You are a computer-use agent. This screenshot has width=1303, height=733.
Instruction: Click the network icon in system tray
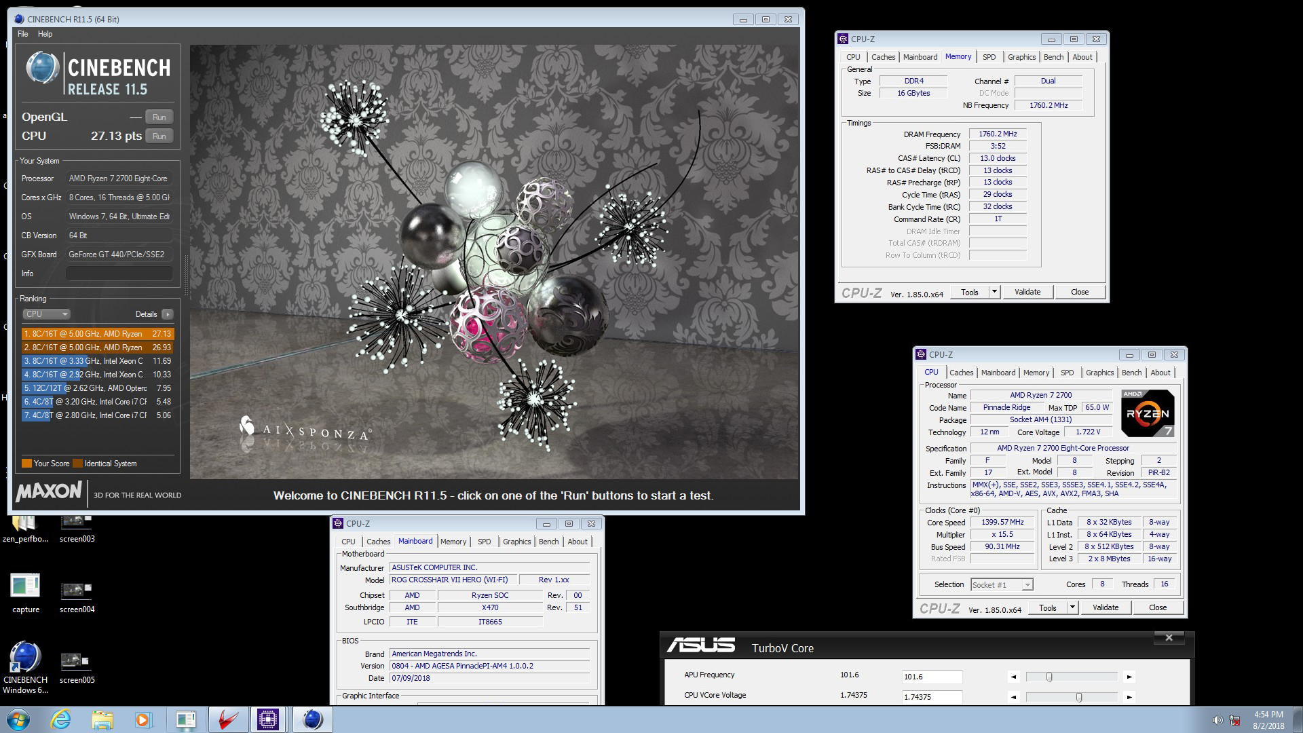[1235, 720]
